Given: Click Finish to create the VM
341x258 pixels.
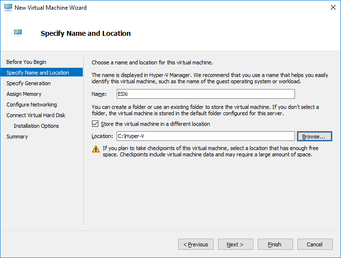Looking at the screenshot, I should click(275, 244).
